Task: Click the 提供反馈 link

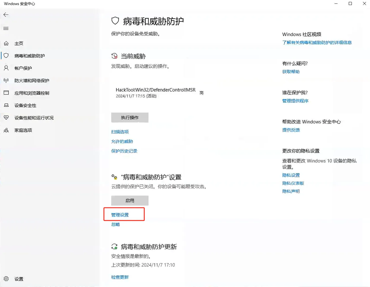Action: (291, 130)
